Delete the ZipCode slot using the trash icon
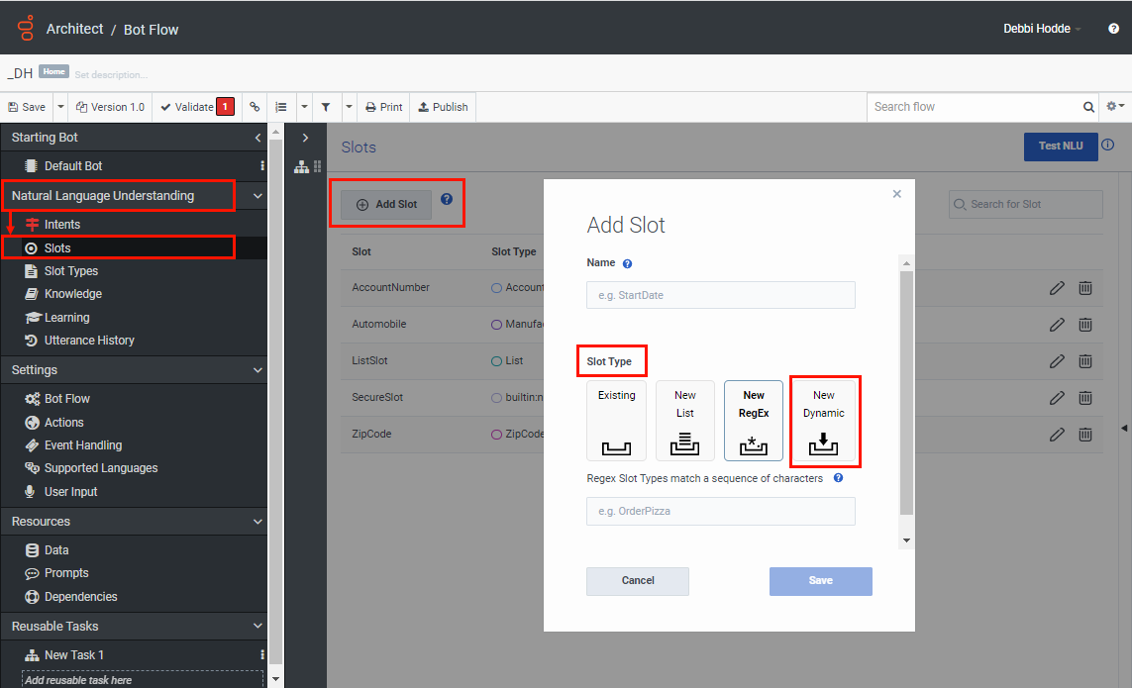The image size is (1132, 688). coord(1085,434)
